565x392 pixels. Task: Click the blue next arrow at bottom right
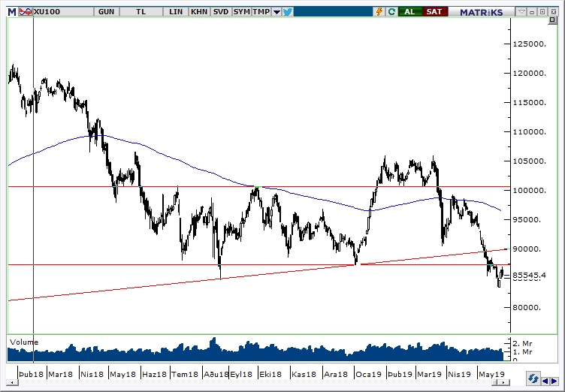point(554,381)
